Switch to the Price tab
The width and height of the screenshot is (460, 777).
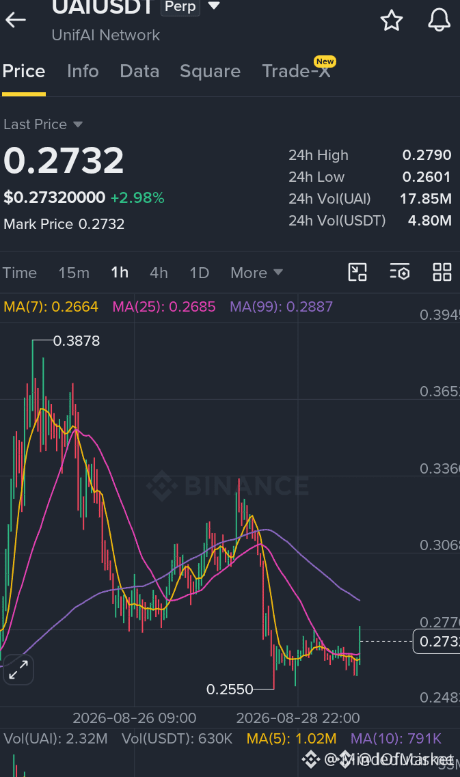point(24,71)
